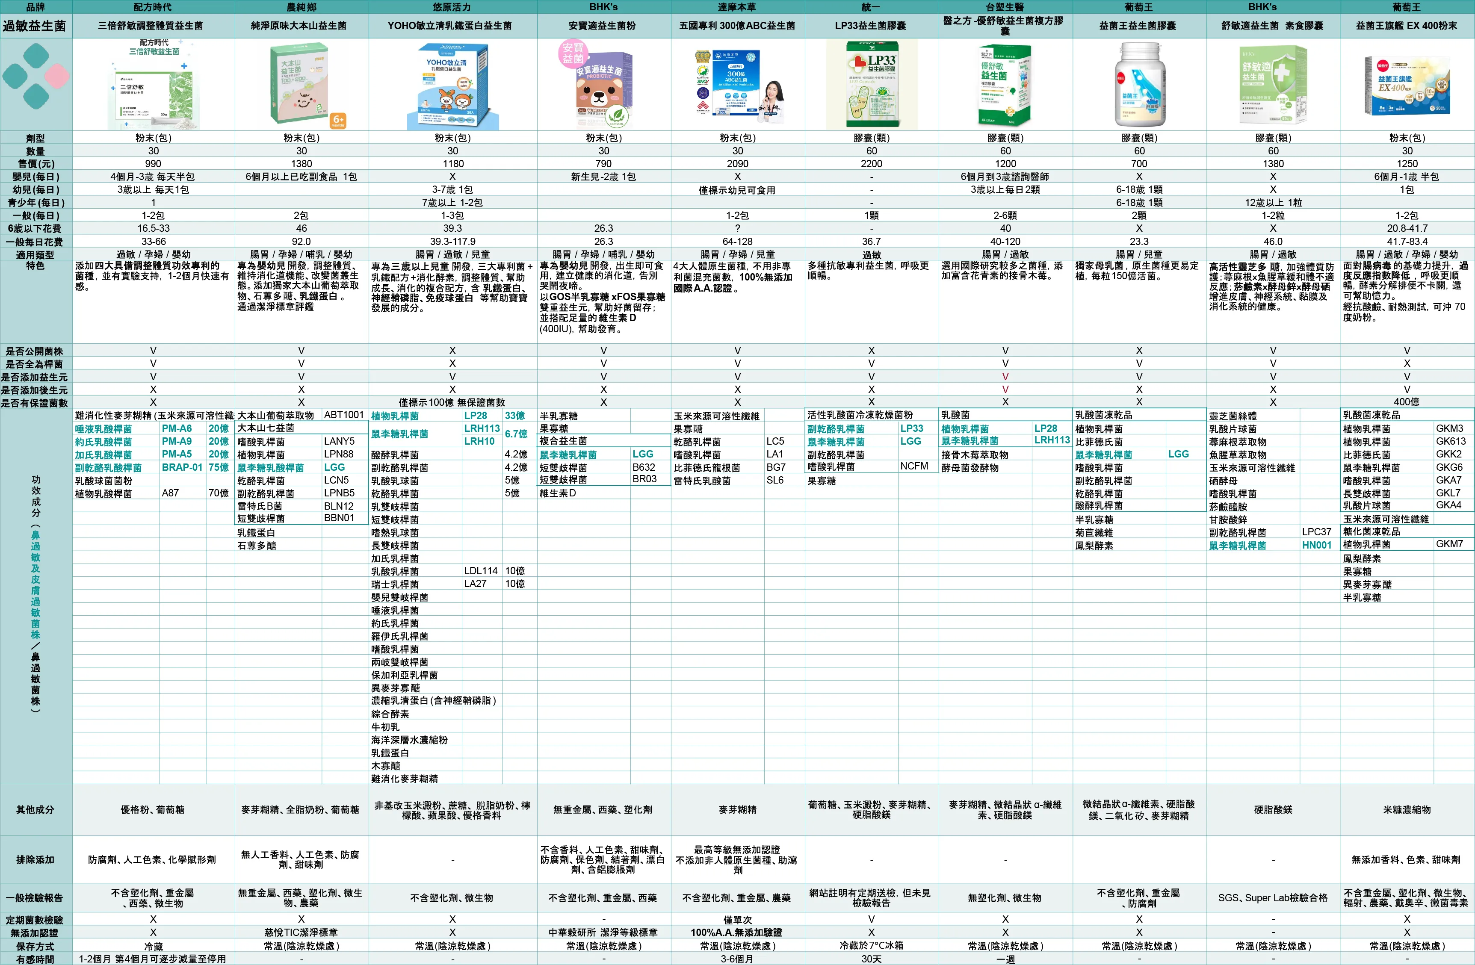Screen dimensions: 1475x965
Task: Select the 過敏益生菌 title cell
Action: tap(36, 26)
